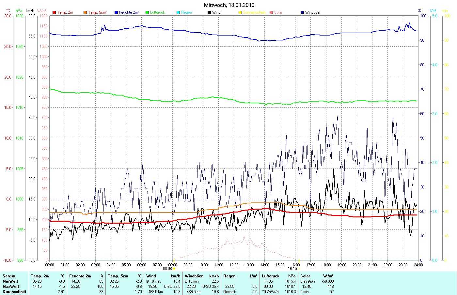The image size is (457, 295).
Task: Click the orange Temp. 5cm legend swatch
Action: 85,12
